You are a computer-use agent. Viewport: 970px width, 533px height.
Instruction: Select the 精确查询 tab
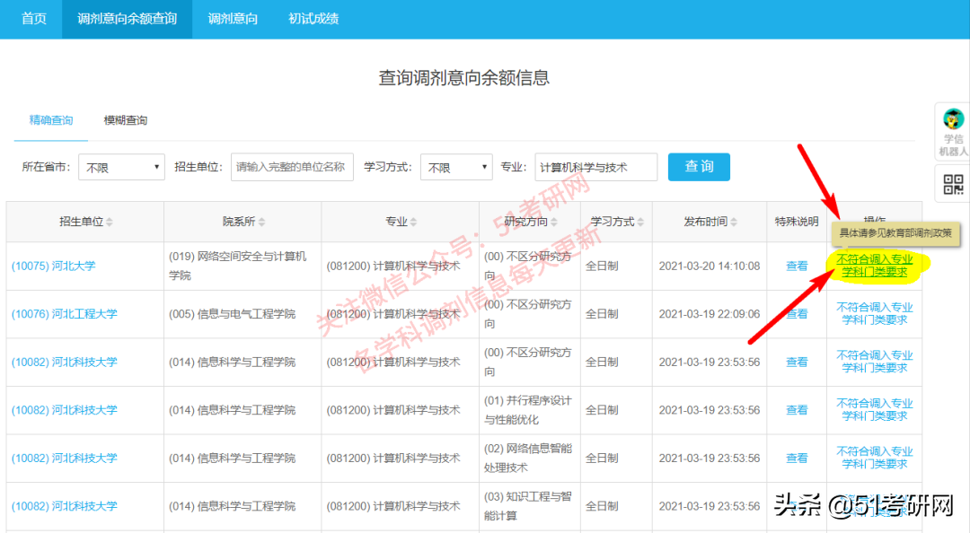pyautogui.click(x=49, y=120)
